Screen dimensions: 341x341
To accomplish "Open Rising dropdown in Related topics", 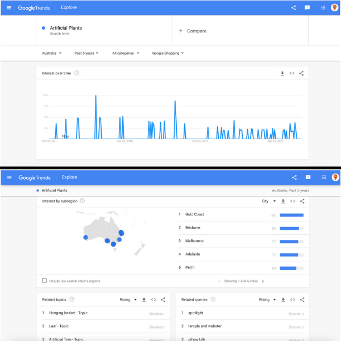I will (128, 300).
